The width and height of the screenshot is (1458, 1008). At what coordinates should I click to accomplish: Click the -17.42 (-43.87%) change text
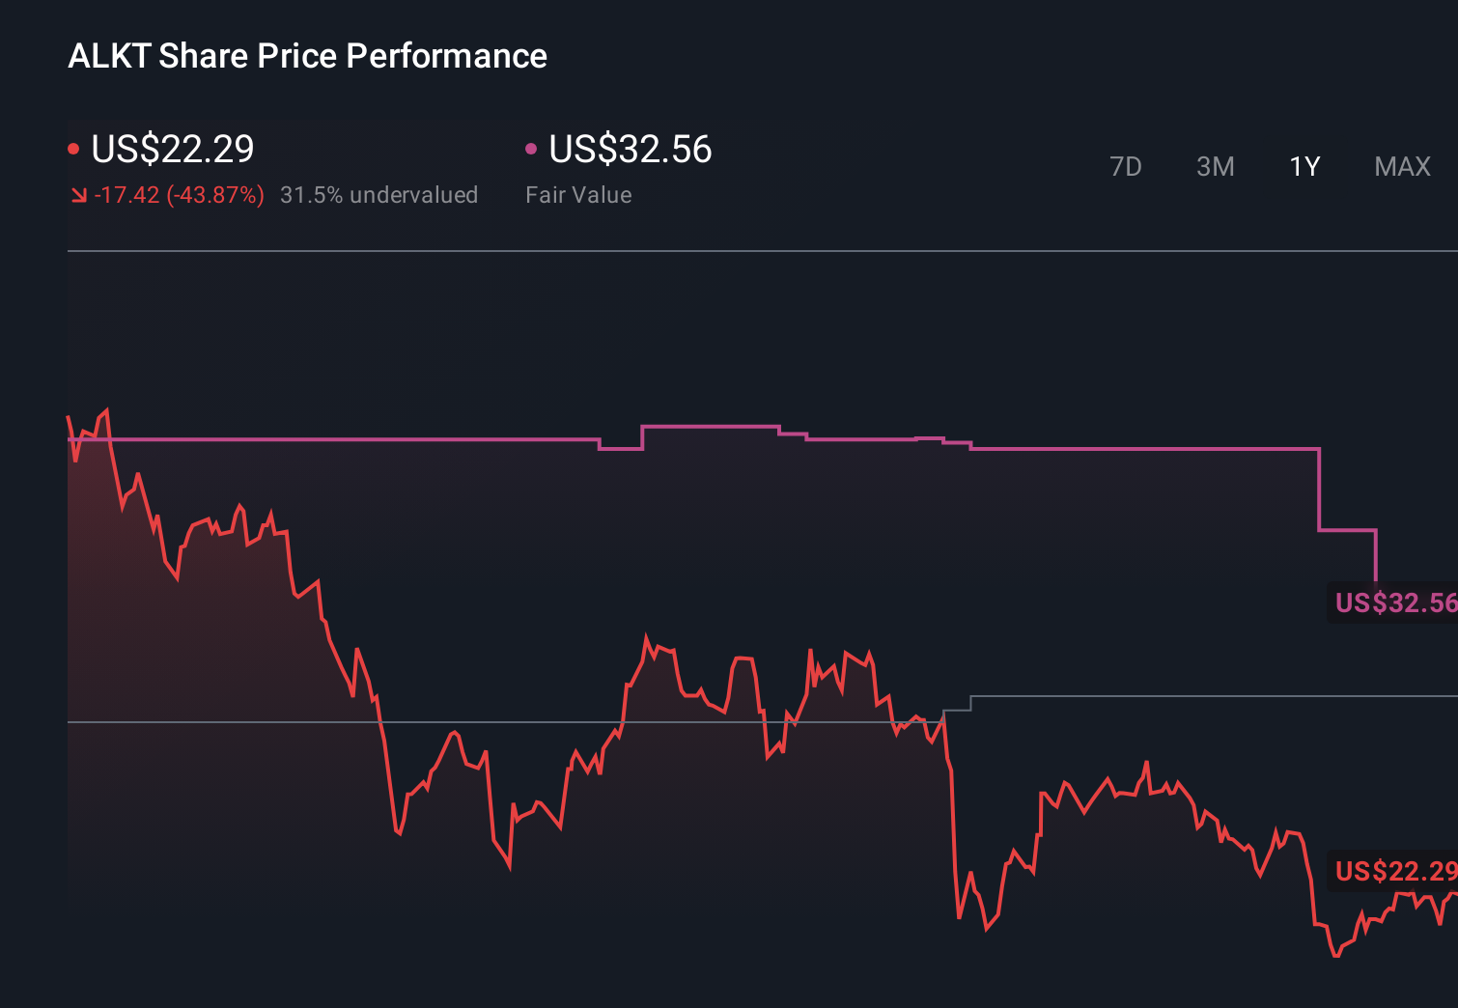tap(179, 195)
